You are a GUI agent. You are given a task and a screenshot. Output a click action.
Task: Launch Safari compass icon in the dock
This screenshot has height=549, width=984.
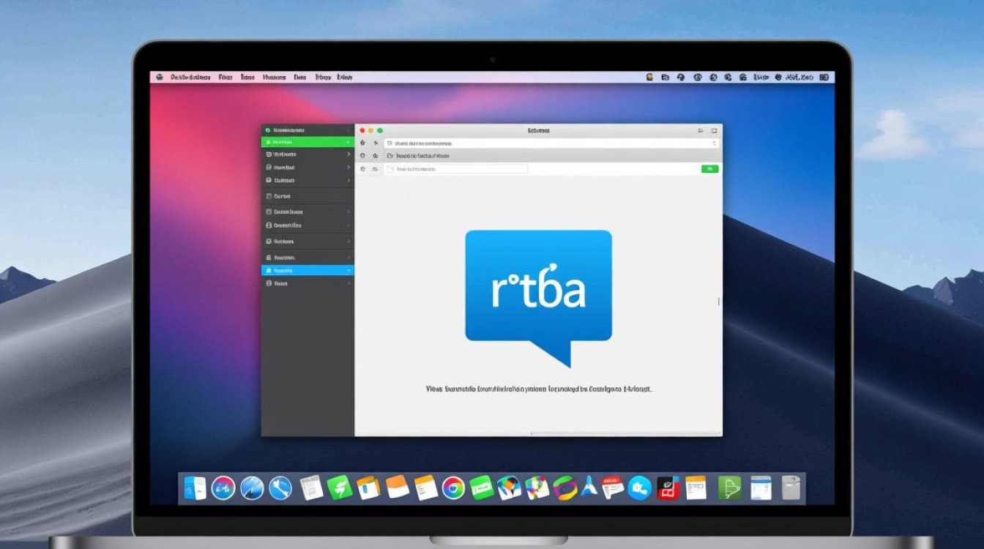pyautogui.click(x=252, y=488)
